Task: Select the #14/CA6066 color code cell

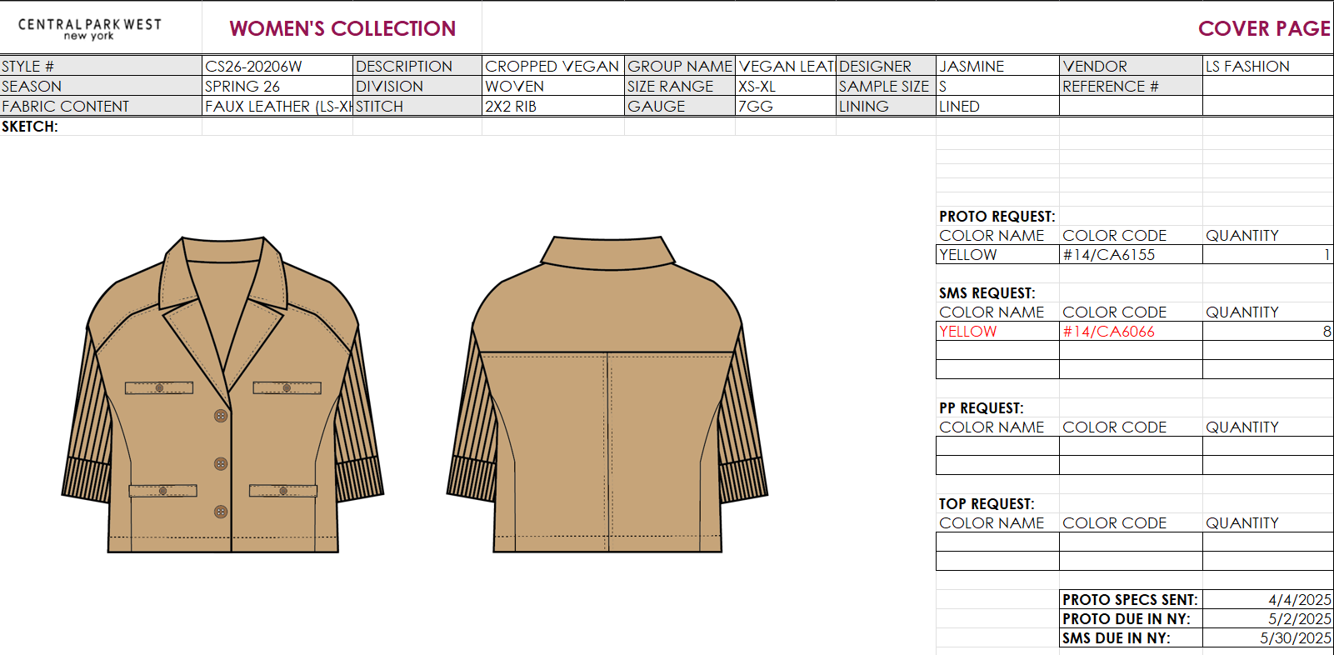Action: tap(1131, 331)
